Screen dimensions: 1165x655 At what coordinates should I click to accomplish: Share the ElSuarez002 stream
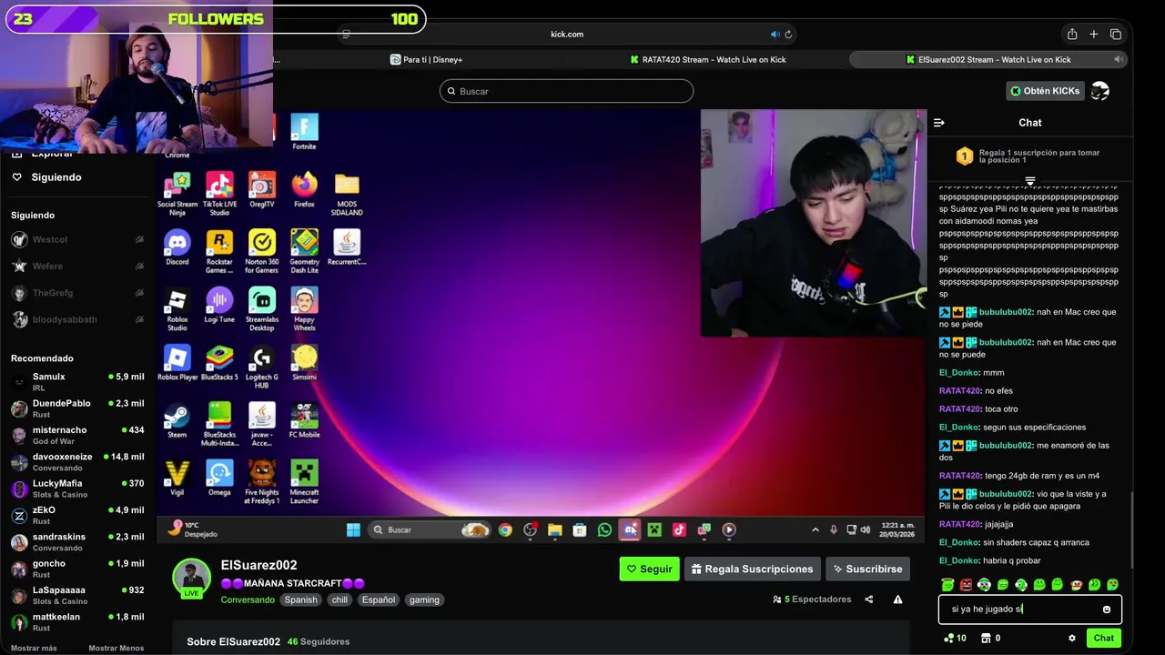pos(868,600)
